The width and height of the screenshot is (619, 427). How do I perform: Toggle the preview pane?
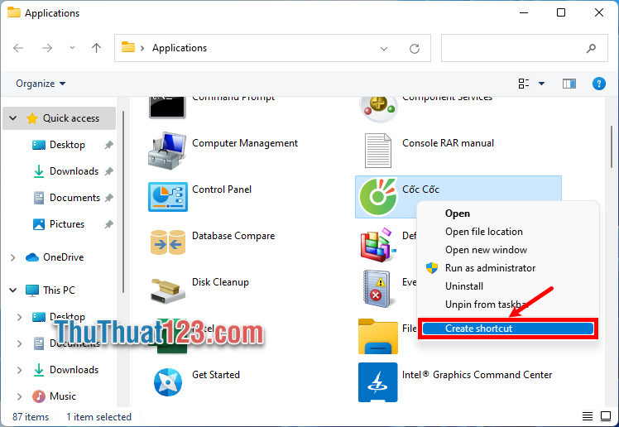[x=569, y=84]
